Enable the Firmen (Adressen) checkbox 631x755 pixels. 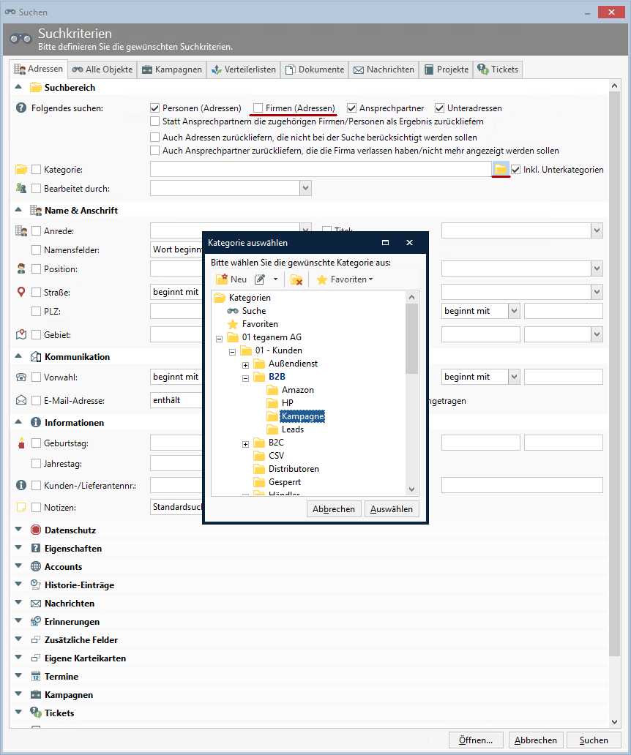[258, 108]
